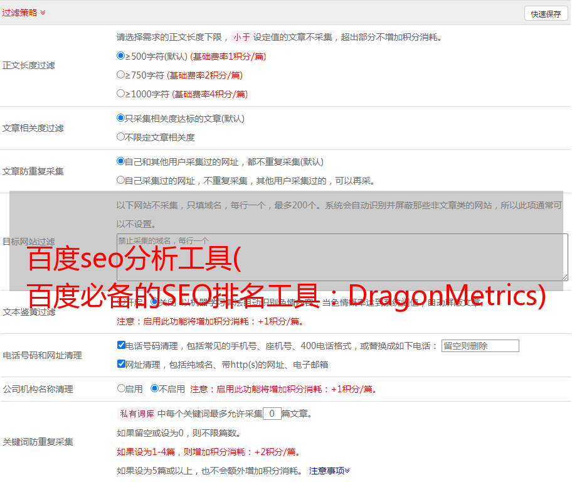572x482 pixels.
Task: Select 关闭 for 文本鉴黄过滤
Action: [x=154, y=302]
